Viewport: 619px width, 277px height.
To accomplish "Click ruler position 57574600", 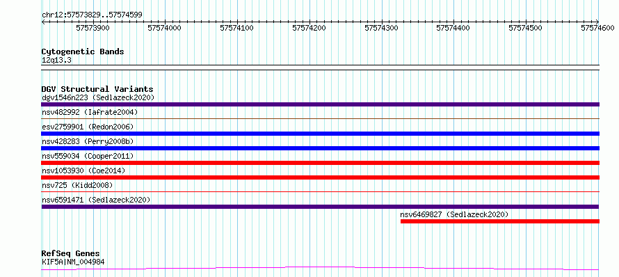I will point(597,28).
